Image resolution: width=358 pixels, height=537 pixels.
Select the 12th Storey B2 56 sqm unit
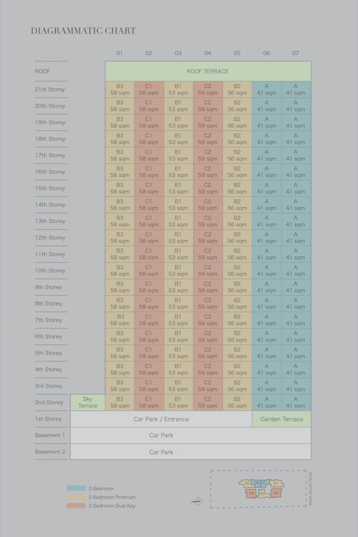[237, 238]
